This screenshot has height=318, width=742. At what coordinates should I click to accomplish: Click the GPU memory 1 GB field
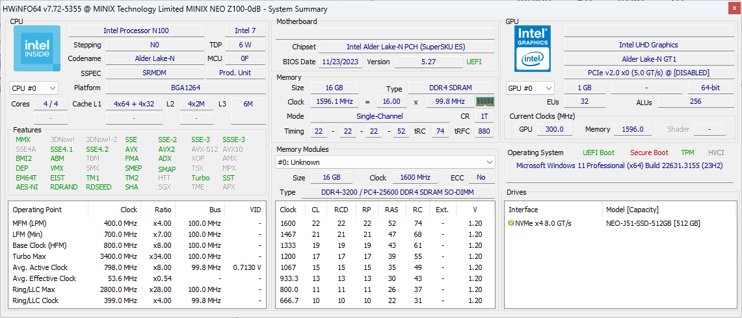click(585, 88)
